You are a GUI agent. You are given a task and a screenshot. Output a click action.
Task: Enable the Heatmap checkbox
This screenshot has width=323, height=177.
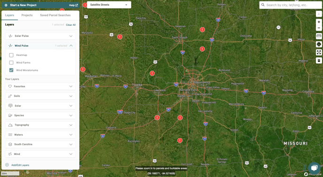11,55
